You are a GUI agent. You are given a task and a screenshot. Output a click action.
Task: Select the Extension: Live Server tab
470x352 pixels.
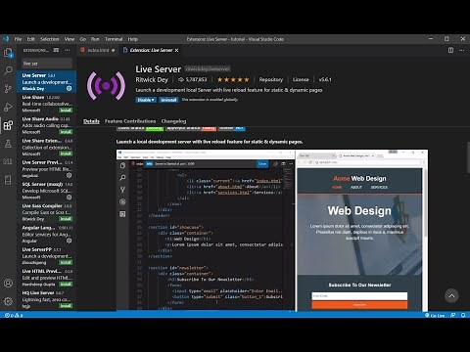click(151, 50)
